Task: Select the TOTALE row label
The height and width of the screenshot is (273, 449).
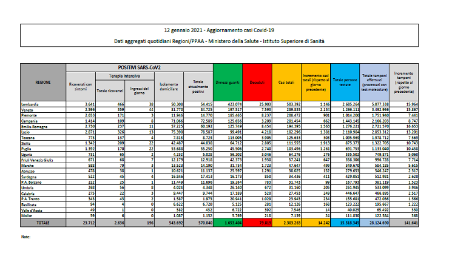Action: click(x=43, y=223)
